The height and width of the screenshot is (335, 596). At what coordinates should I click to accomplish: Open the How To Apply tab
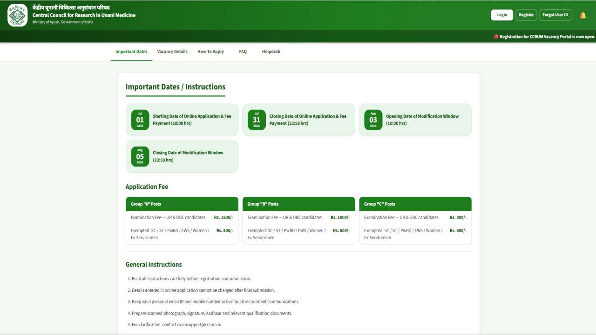pos(210,52)
